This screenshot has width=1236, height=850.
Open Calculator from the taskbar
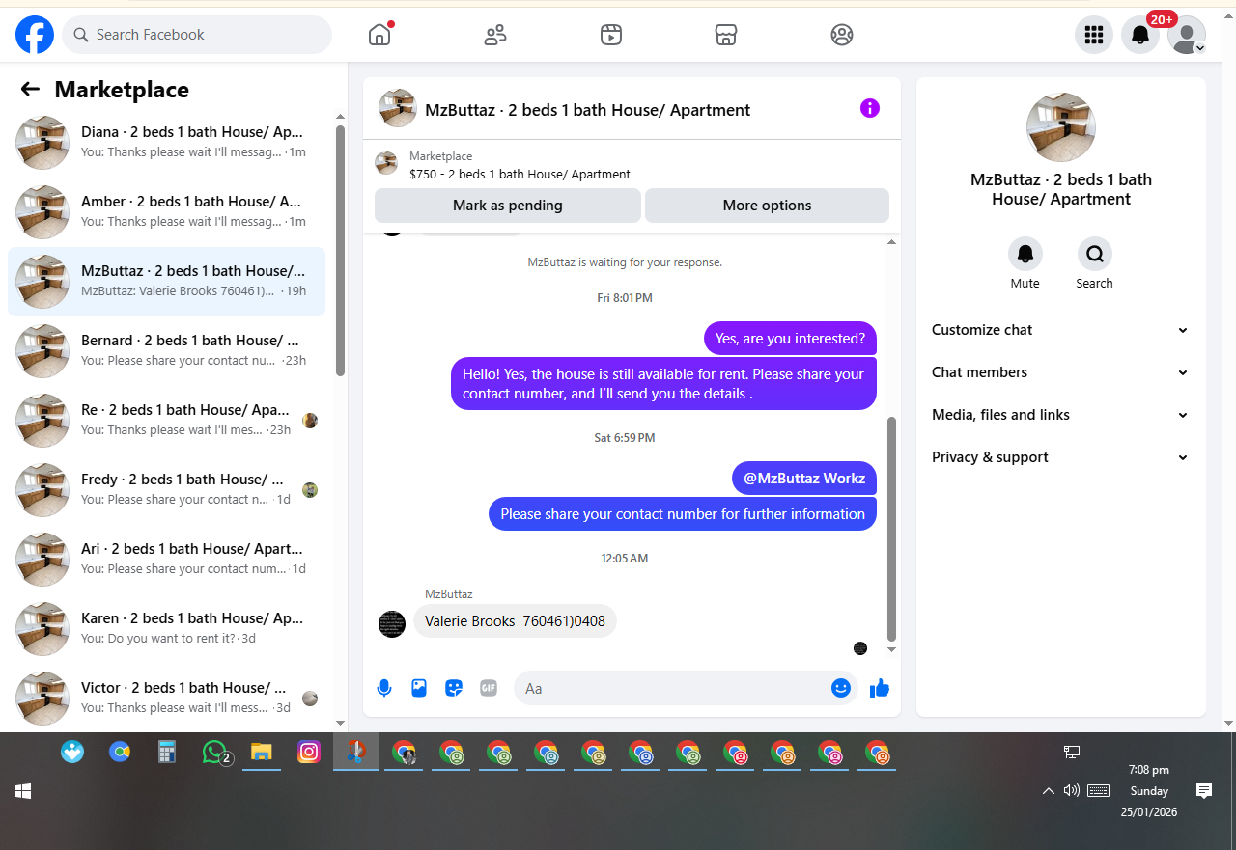pos(167,753)
